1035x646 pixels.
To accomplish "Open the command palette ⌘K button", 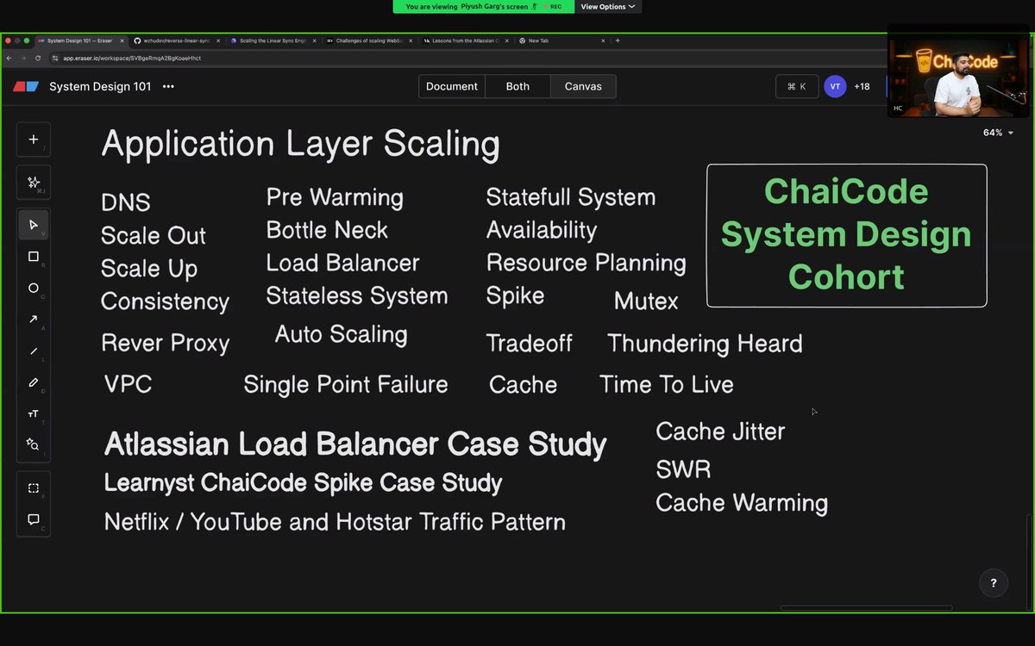I will pyautogui.click(x=796, y=86).
